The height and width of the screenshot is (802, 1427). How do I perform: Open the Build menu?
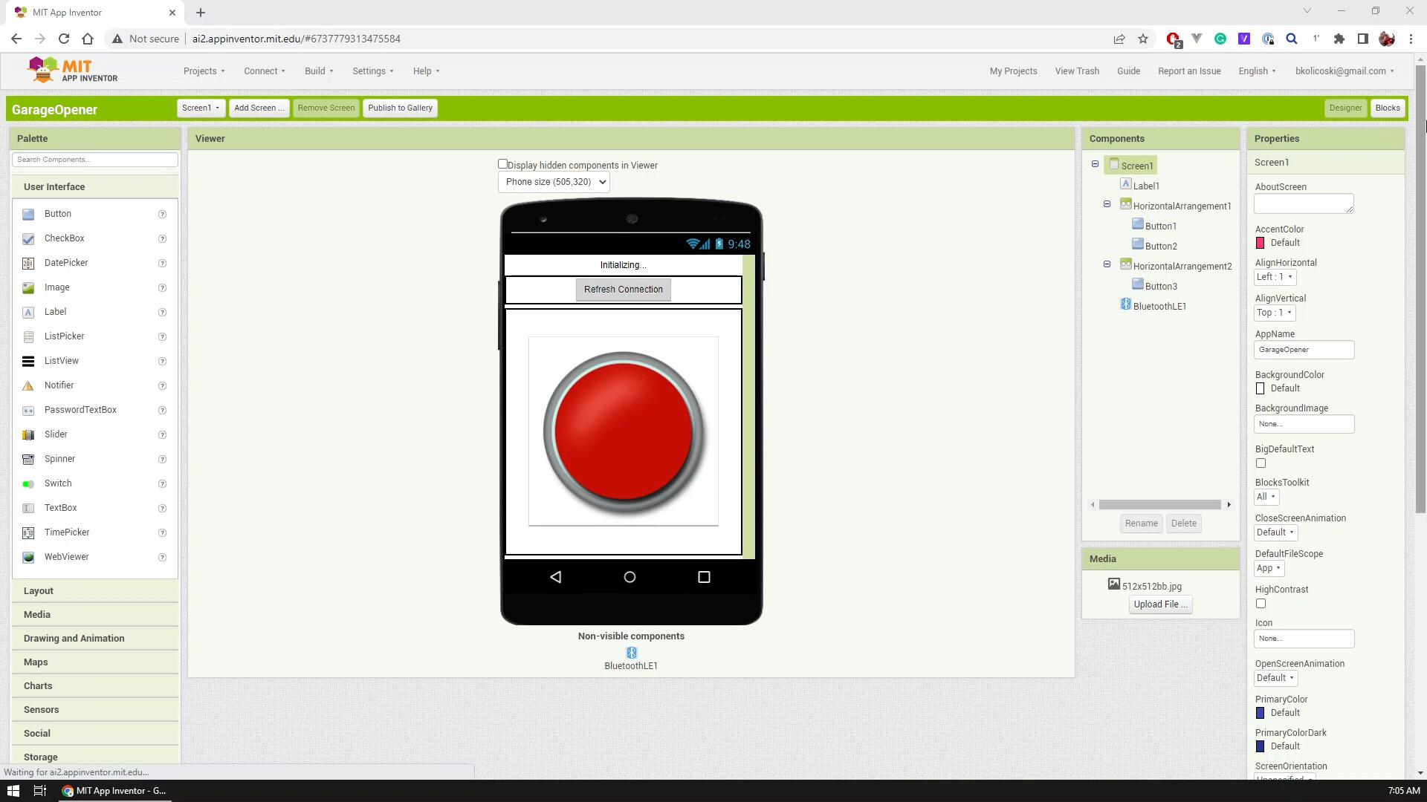pos(319,71)
